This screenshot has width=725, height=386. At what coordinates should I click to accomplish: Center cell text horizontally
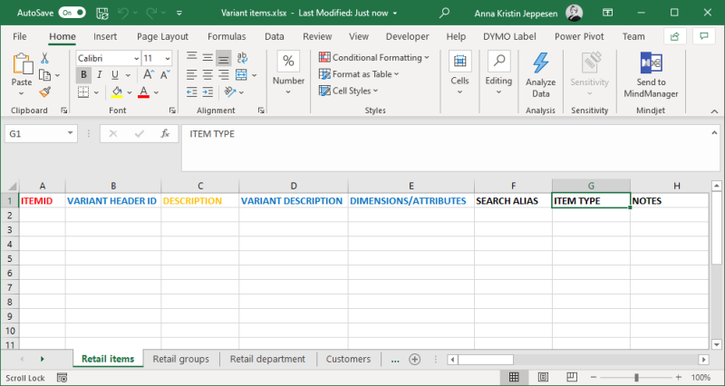pyautogui.click(x=208, y=75)
